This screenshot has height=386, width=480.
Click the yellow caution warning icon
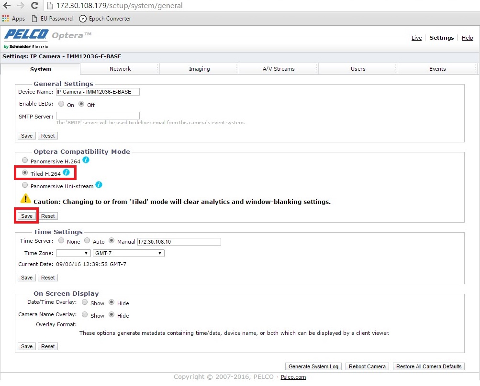[x=25, y=199]
